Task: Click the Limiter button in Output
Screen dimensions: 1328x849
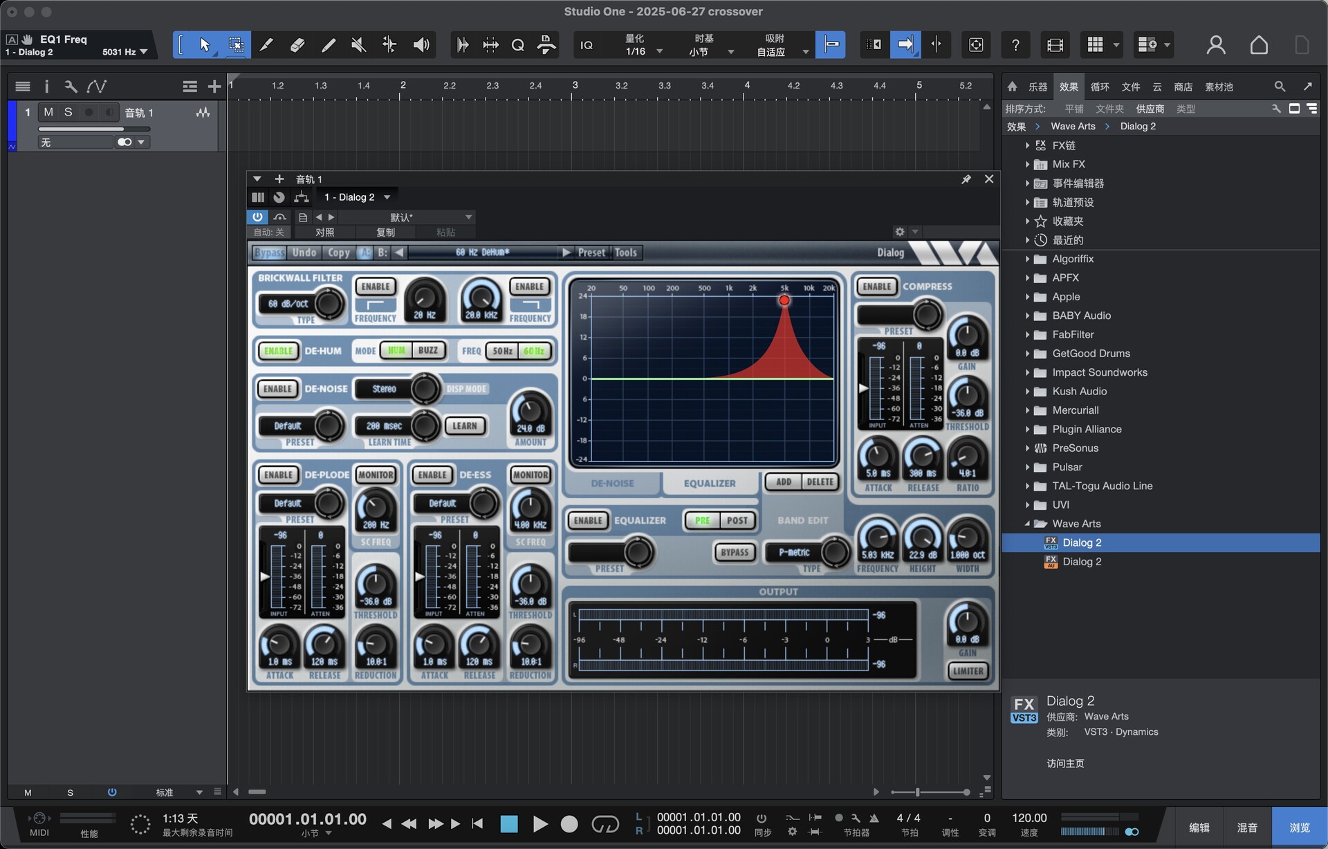Action: pos(967,670)
